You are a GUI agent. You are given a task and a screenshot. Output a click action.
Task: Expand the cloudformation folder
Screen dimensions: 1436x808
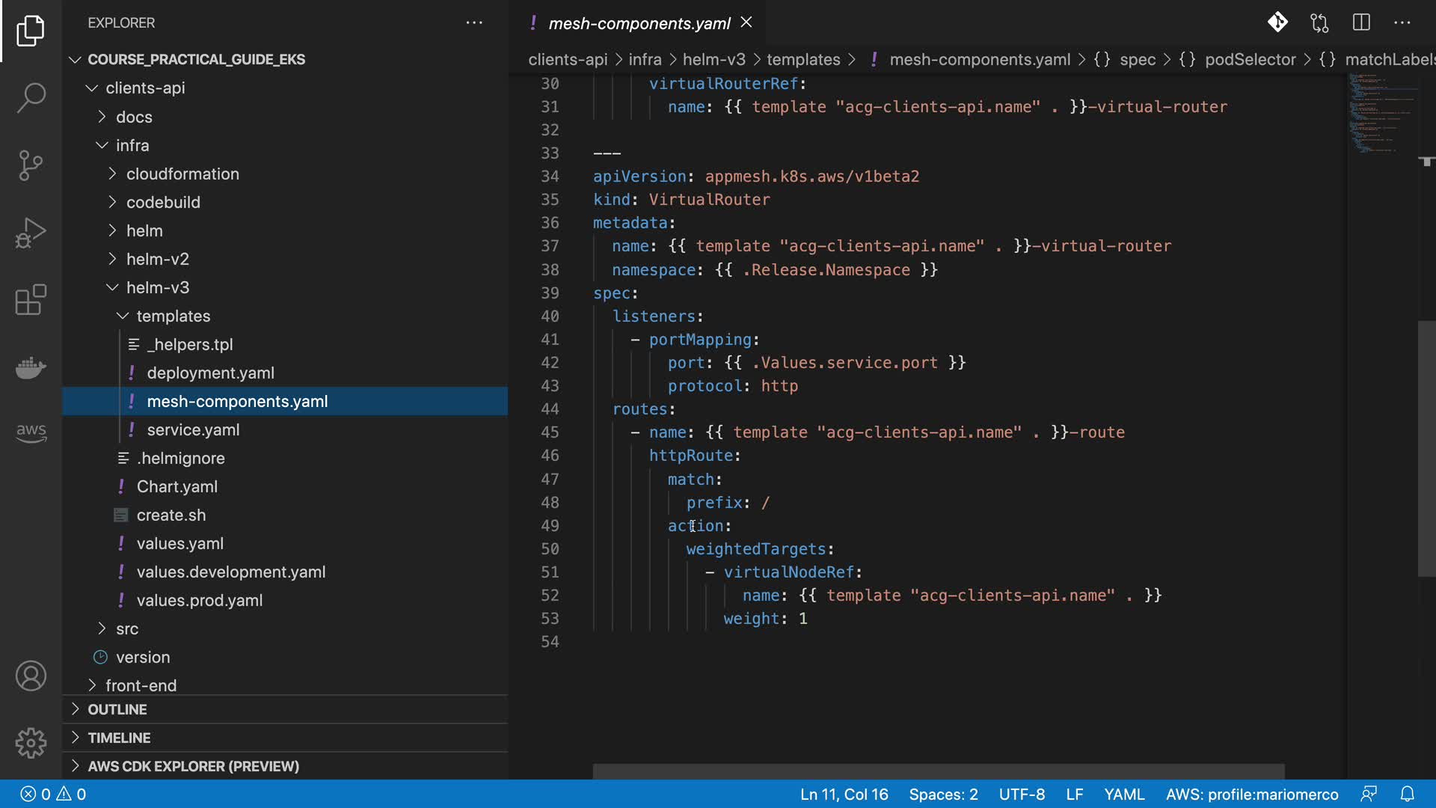coord(182,174)
